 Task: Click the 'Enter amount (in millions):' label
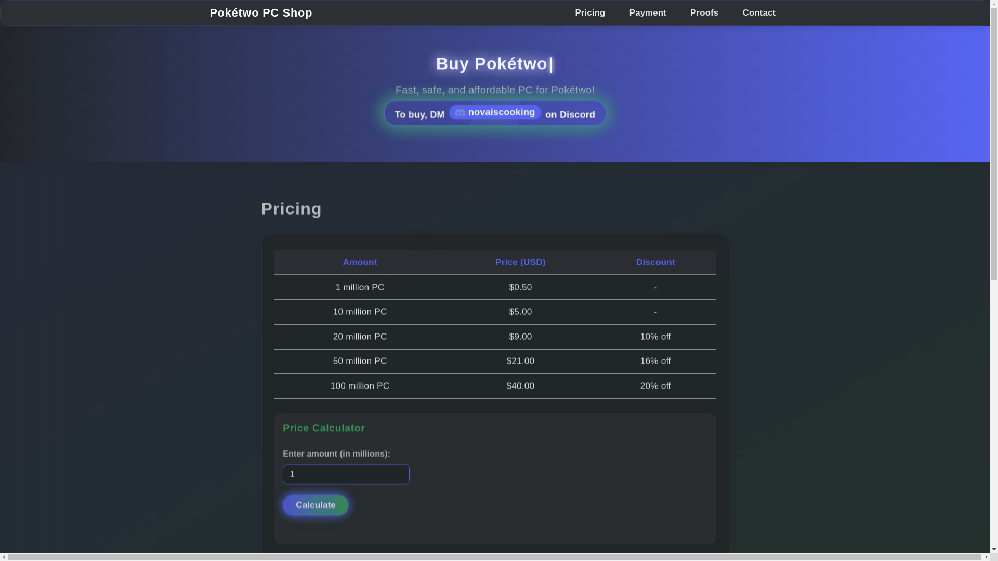(x=336, y=454)
